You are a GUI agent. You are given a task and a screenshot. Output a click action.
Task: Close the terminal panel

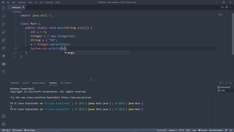pyautogui.click(x=231, y=83)
